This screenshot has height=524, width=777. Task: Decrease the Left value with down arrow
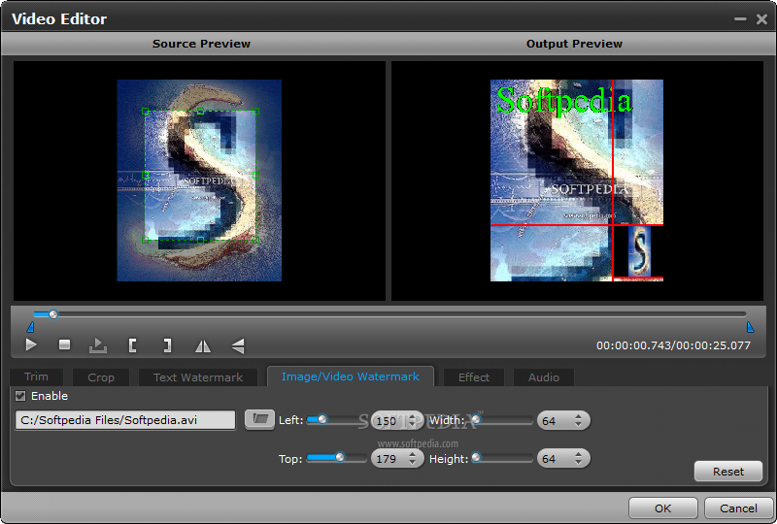point(412,425)
